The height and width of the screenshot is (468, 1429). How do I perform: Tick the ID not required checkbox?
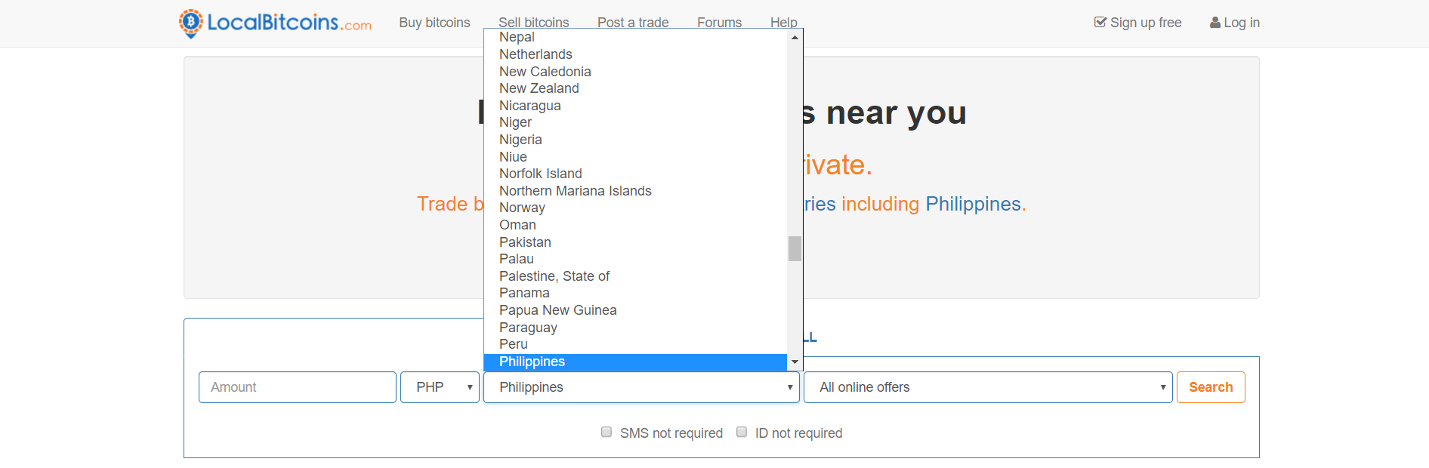[742, 432]
